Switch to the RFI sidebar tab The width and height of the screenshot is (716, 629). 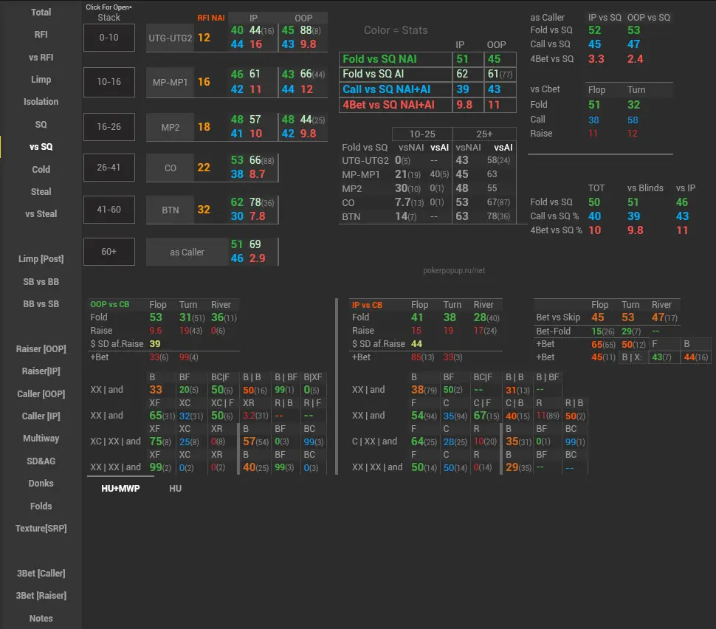pyautogui.click(x=41, y=35)
